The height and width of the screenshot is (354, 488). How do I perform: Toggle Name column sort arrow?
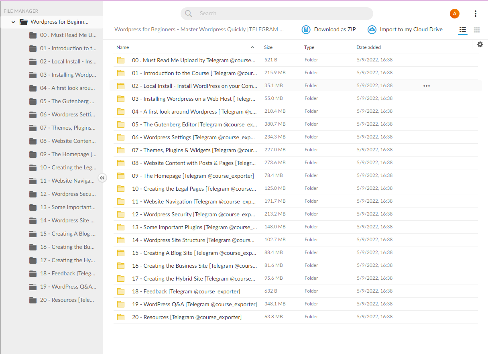click(252, 47)
